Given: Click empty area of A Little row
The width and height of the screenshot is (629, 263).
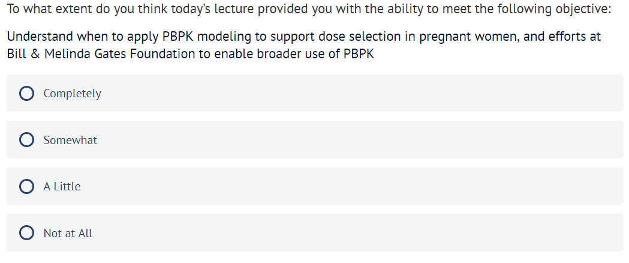Looking at the screenshot, I should pyautogui.click(x=360, y=186).
